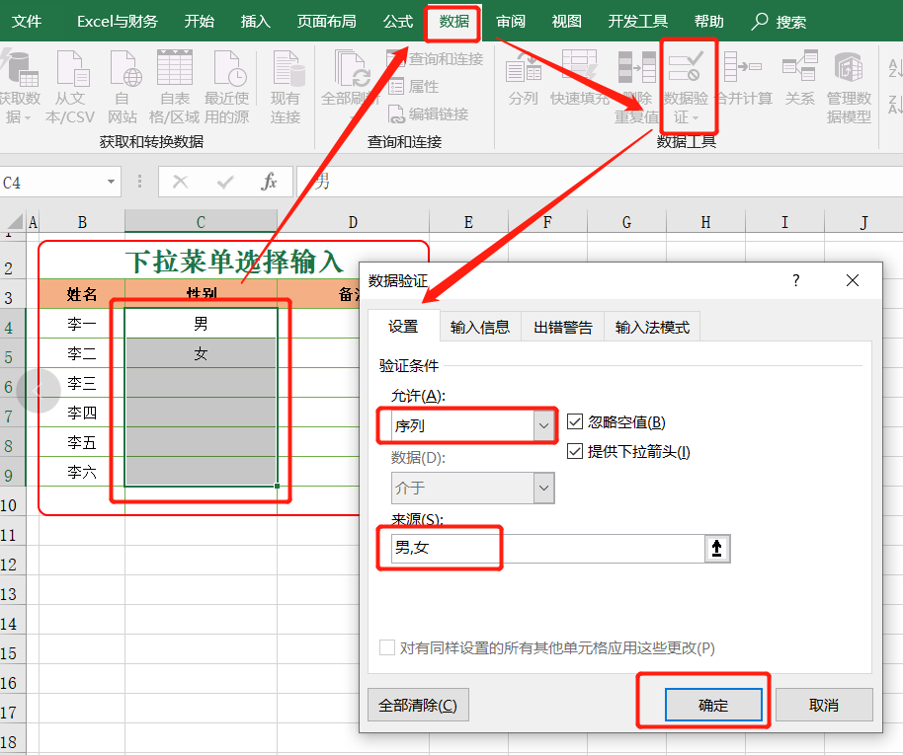Select the column C header
This screenshot has width=903, height=755.
[x=201, y=222]
